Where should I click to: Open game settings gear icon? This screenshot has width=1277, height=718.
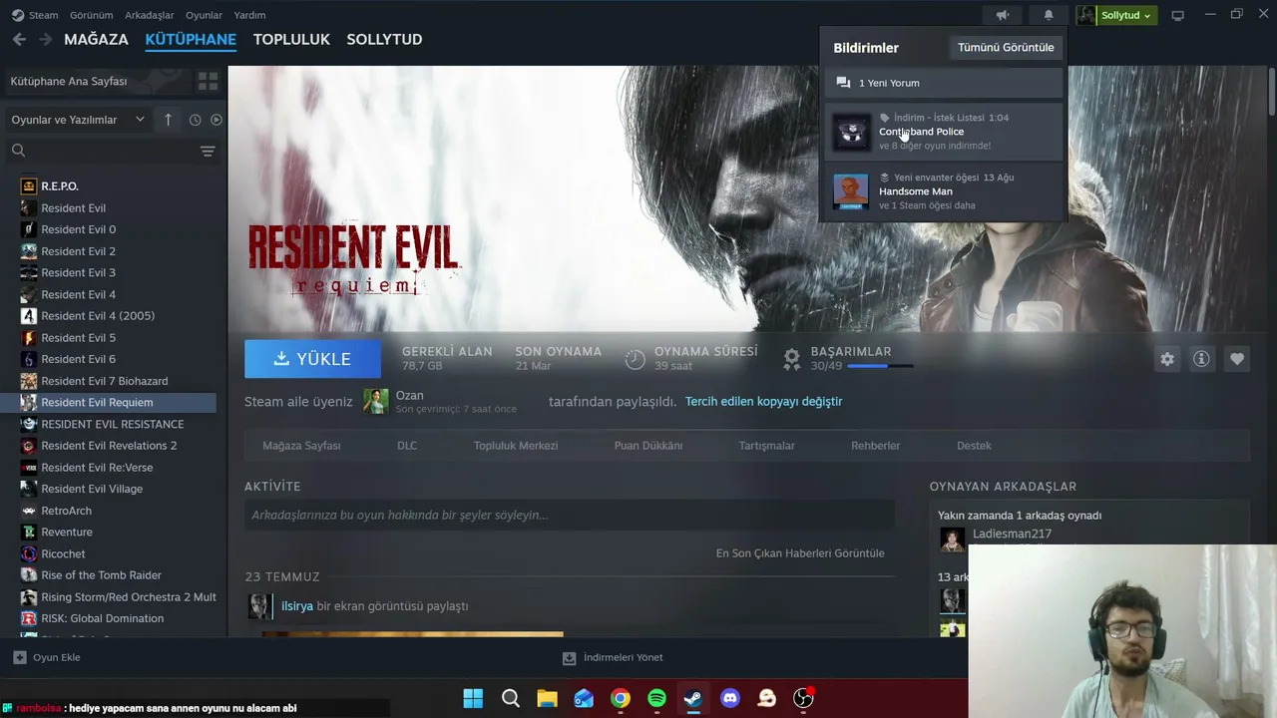1167,359
